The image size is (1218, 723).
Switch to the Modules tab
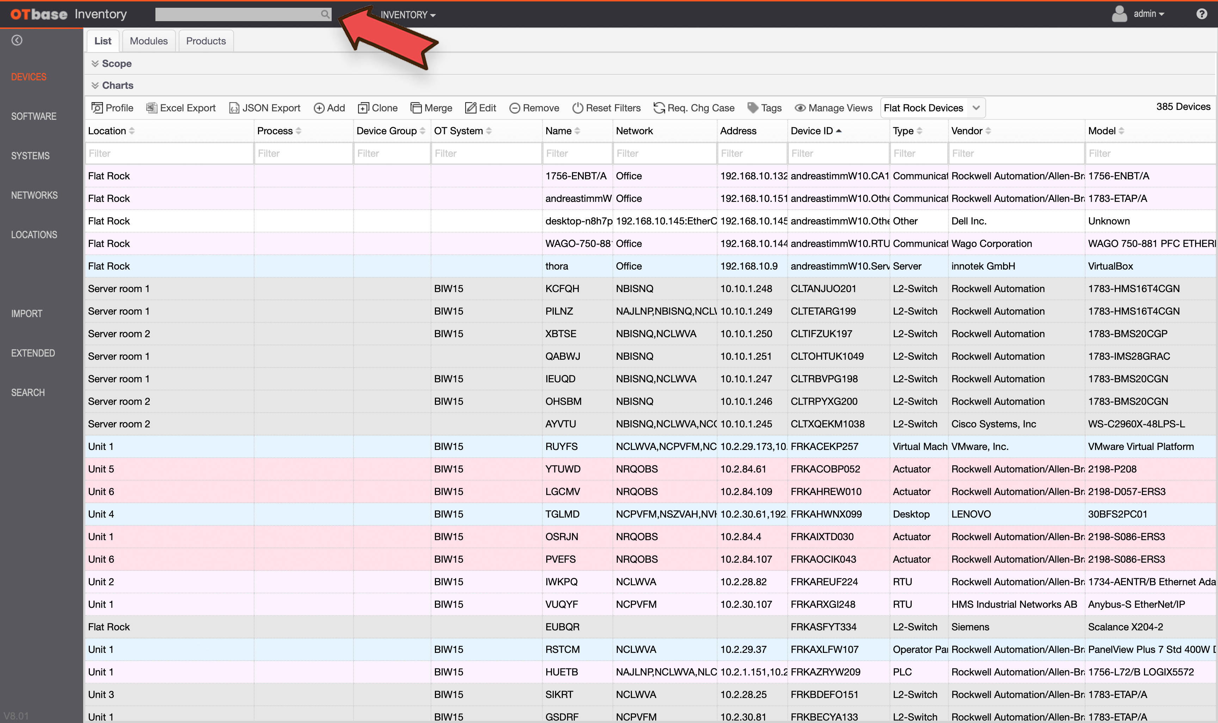coord(149,41)
